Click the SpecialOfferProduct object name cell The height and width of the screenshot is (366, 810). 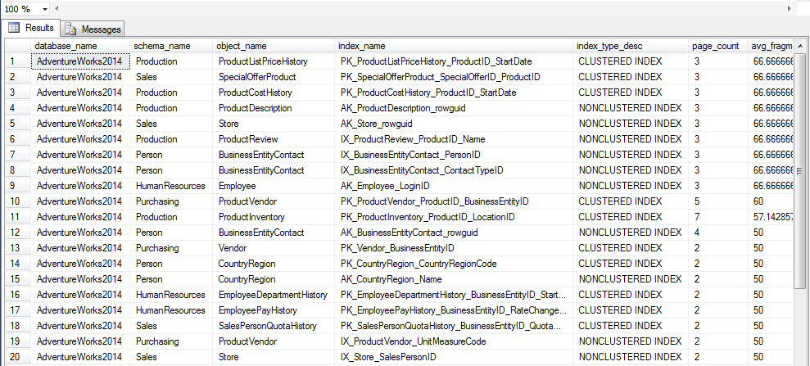pyautogui.click(x=274, y=77)
